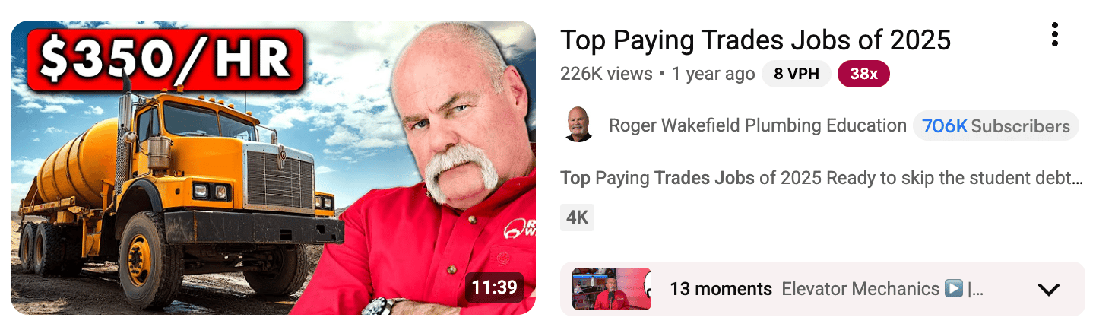Click the blue play emoji after Elevator Mechanics
Viewport: 1096px width, 327px height.
click(954, 289)
